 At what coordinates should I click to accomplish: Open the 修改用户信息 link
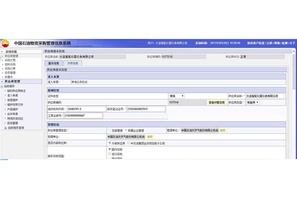[x=256, y=43]
